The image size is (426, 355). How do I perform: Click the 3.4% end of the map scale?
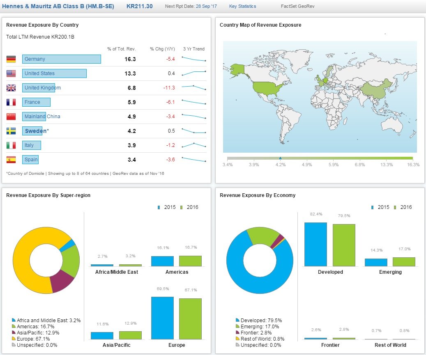228,165
